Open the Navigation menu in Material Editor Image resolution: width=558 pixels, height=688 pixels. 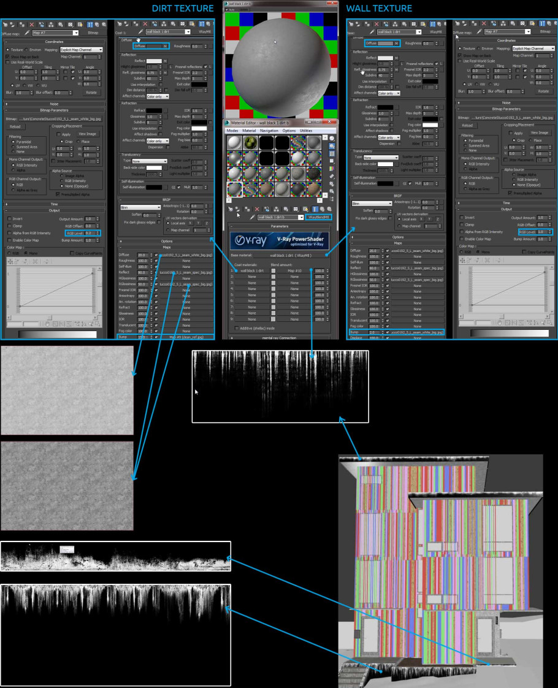(269, 131)
